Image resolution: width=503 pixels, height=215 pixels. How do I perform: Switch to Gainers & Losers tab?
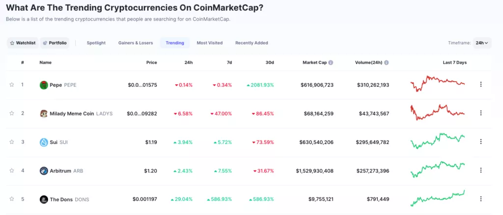[x=136, y=43]
